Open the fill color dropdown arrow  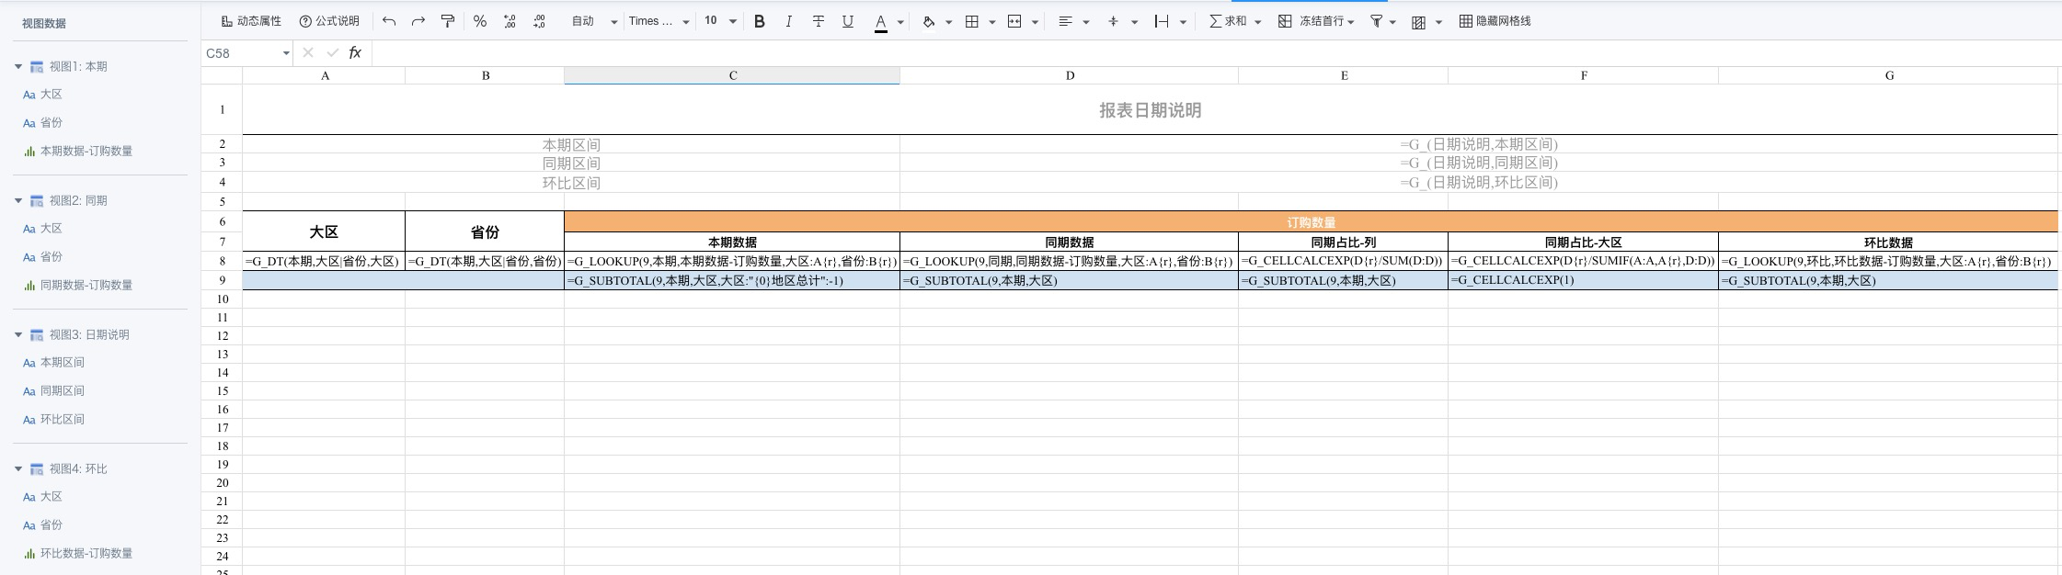[x=948, y=22]
